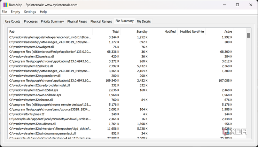This screenshot has height=147, width=258.
Task: Click the 5,432 K standby value
Action: pos(142,66)
